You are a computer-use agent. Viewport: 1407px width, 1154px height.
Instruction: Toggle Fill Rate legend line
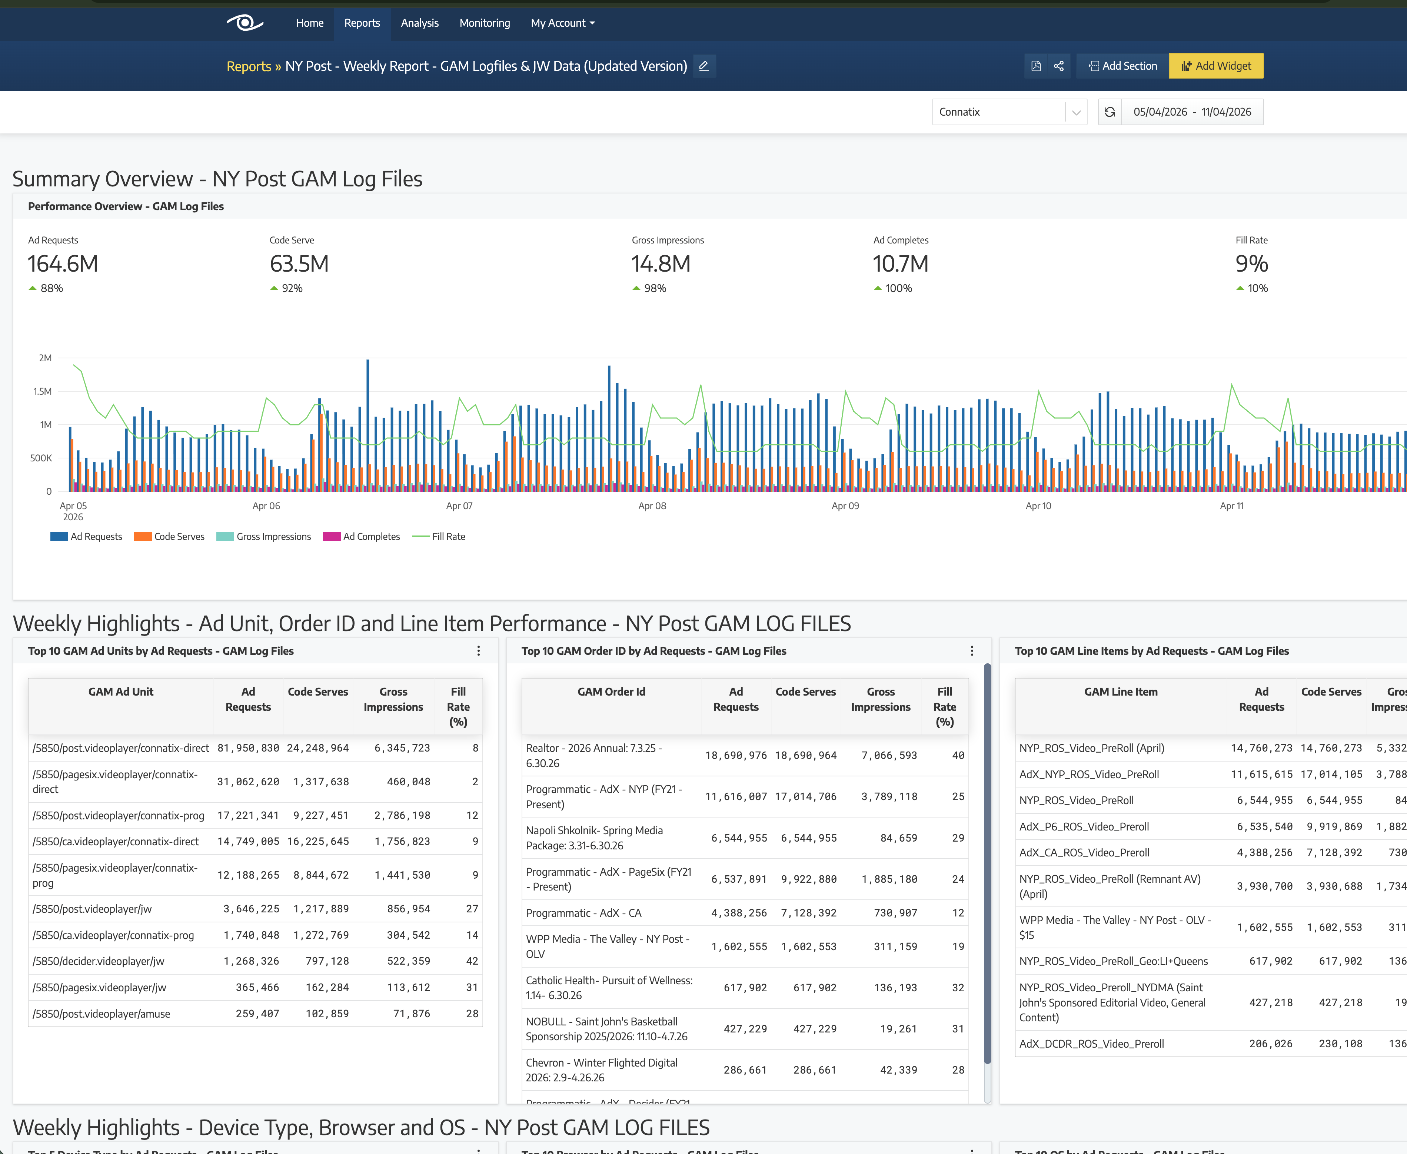(421, 537)
